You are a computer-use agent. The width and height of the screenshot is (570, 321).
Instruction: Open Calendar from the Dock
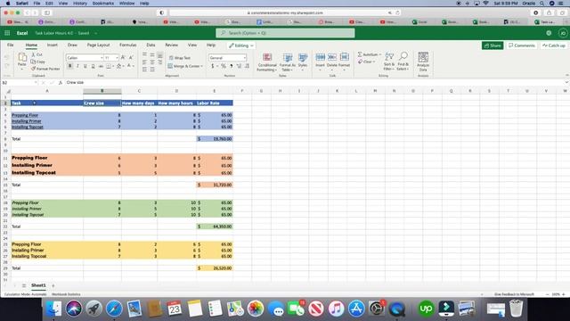pos(175,309)
